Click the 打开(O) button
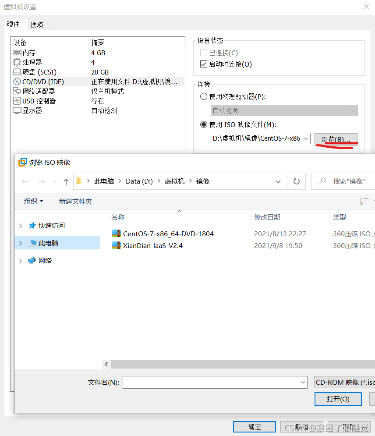Viewport: 375px width, 436px height. 338,399
